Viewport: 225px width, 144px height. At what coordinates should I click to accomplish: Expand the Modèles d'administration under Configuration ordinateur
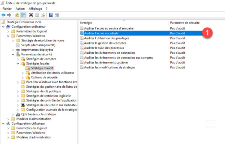[x=8, y=119]
